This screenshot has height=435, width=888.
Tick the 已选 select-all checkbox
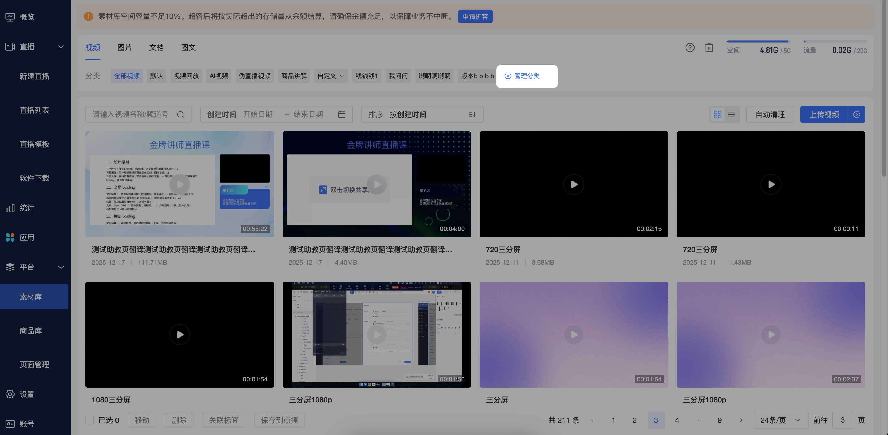(90, 420)
